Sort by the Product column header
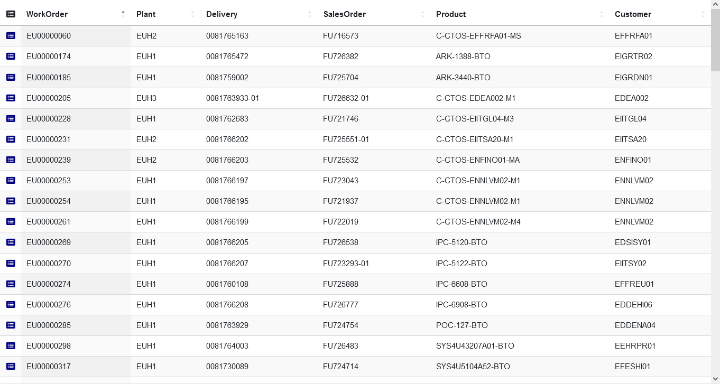This screenshot has width=720, height=384. (451, 14)
